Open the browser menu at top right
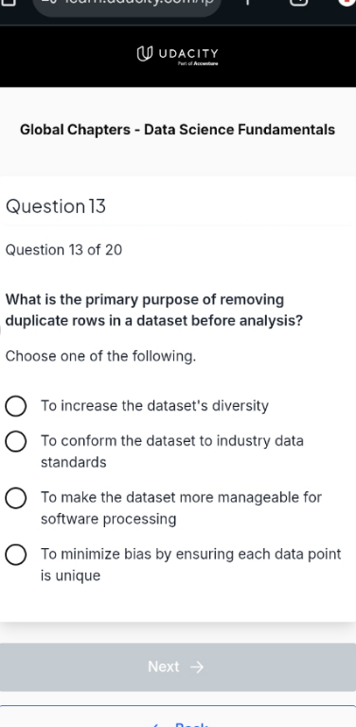The width and height of the screenshot is (356, 727). [347, 2]
